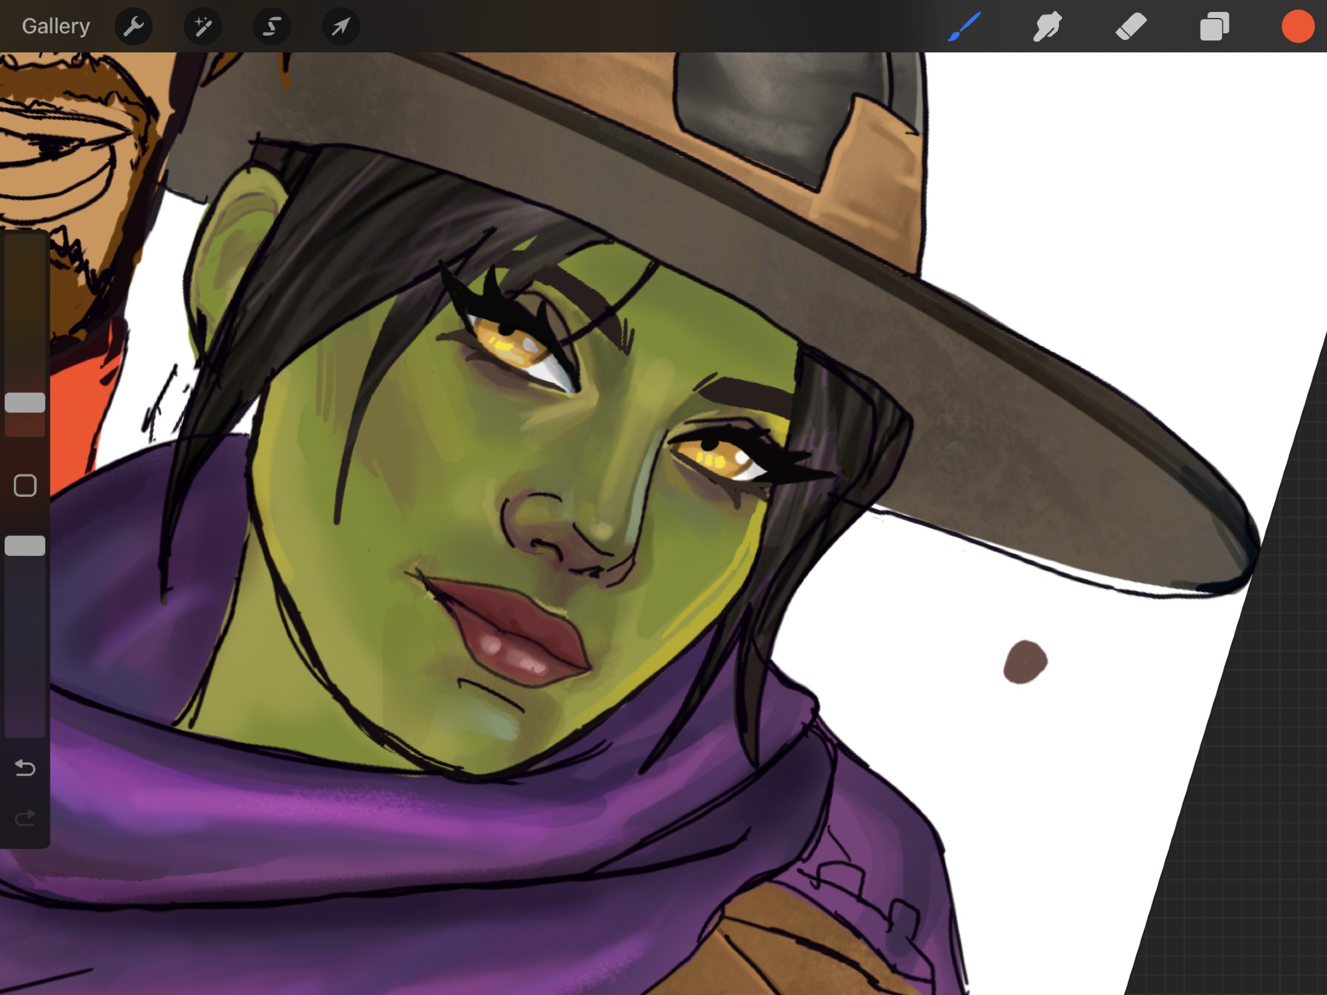Undo the last stroke

[25, 768]
